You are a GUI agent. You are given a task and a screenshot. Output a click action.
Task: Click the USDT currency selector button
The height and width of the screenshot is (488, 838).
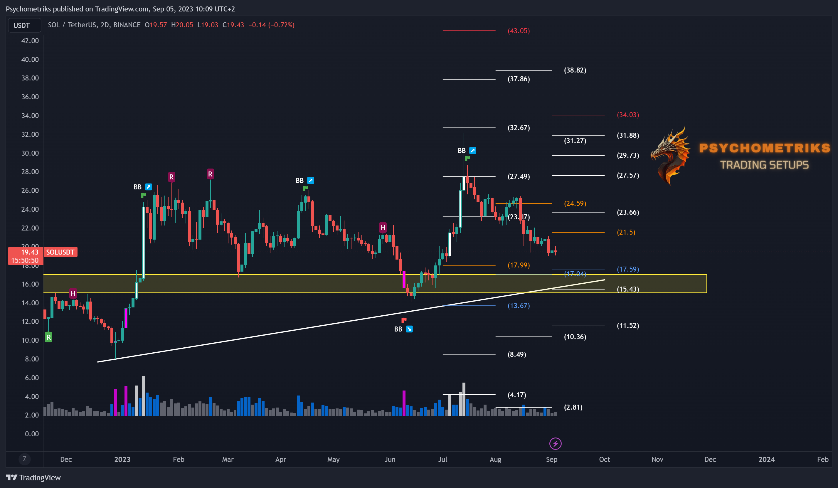tap(24, 25)
